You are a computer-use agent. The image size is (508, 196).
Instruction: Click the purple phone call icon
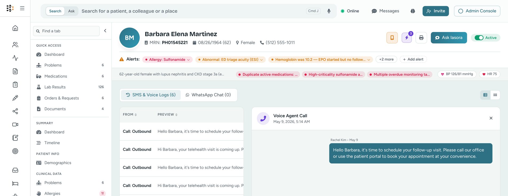click(263, 118)
